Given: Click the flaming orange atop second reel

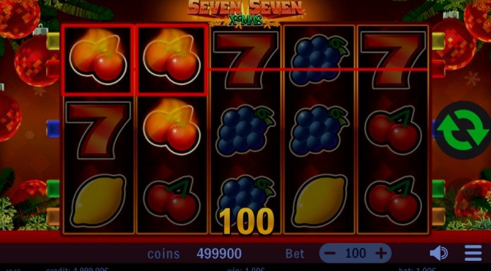Looking at the screenshot, I should [x=171, y=60].
